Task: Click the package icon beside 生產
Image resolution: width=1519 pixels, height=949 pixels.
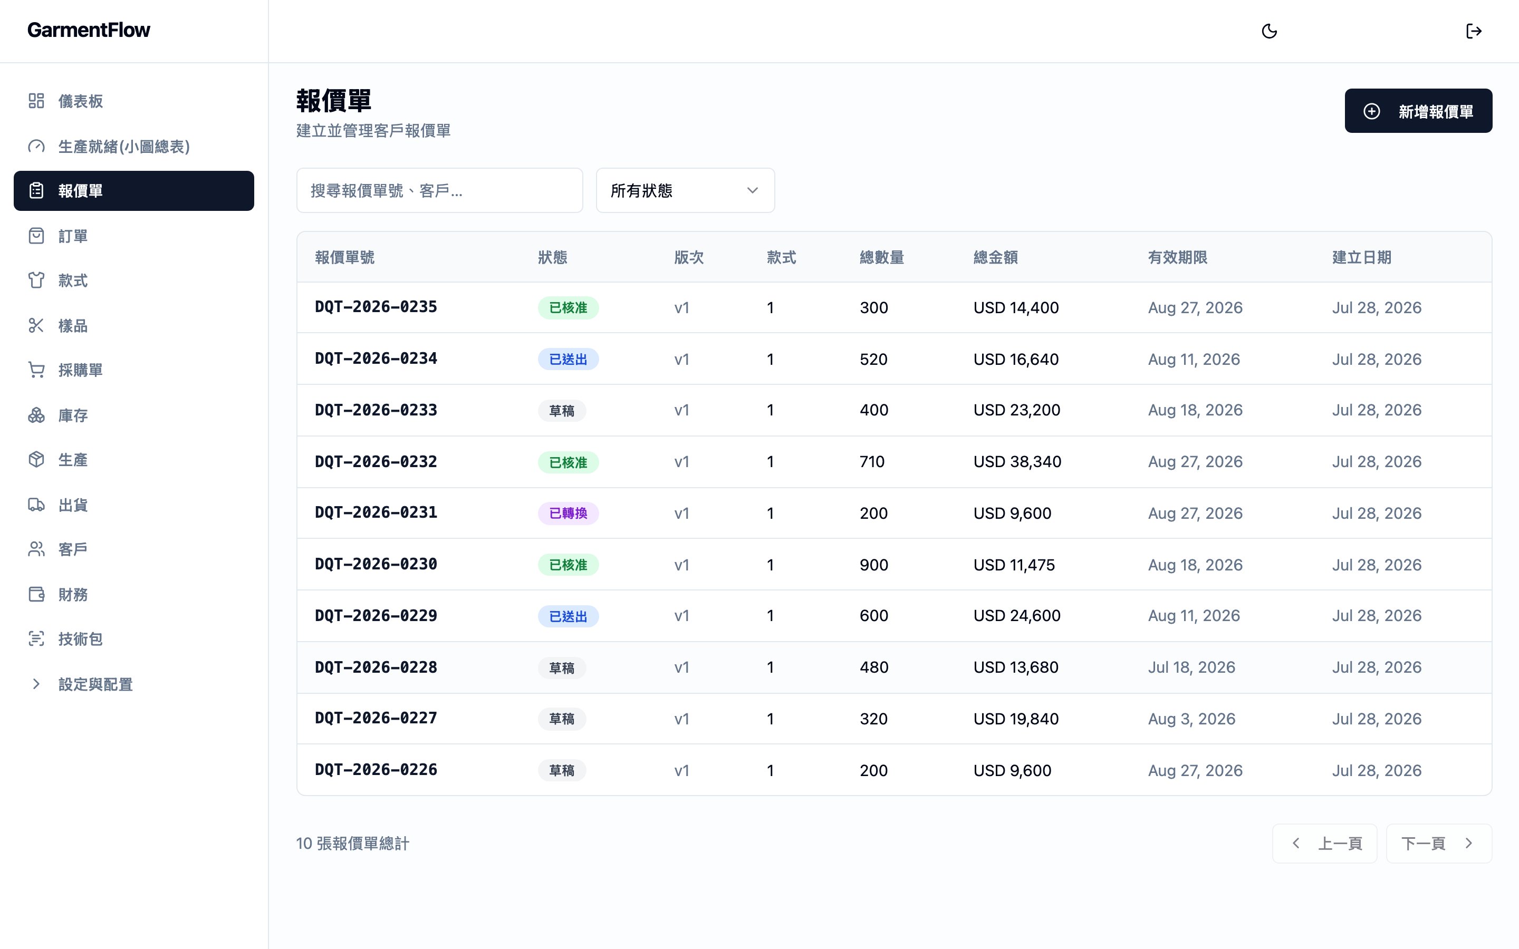Action: tap(36, 460)
